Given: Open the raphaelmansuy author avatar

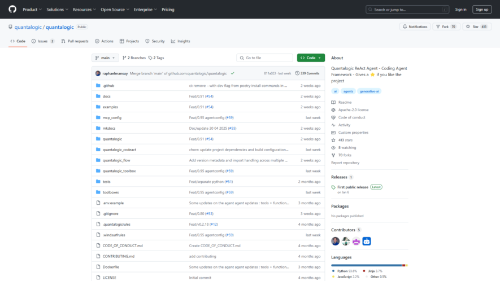Looking at the screenshot, I should [x=98, y=73].
